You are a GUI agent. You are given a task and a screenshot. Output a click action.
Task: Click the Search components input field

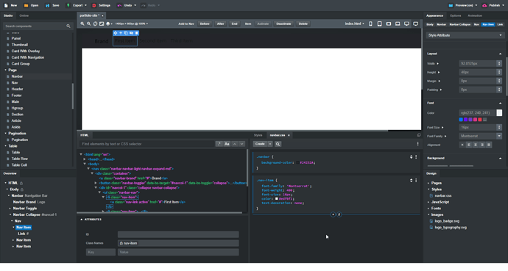click(x=35, y=26)
